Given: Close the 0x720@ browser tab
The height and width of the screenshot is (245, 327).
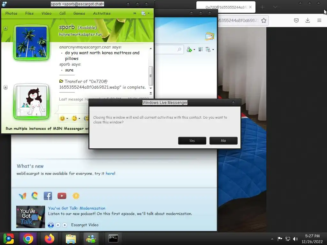Looking at the screenshot, I should (x=250, y=7).
